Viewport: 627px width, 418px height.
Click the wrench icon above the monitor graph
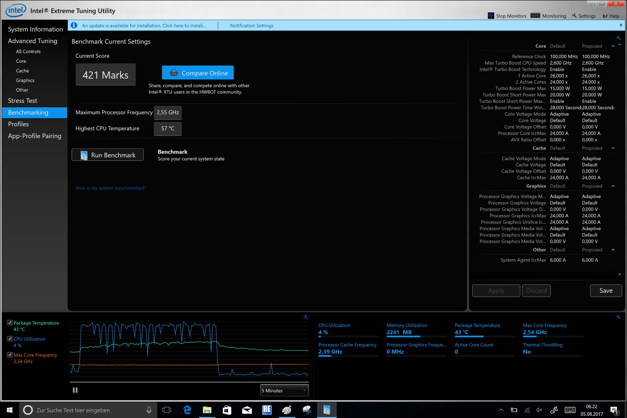click(x=305, y=317)
